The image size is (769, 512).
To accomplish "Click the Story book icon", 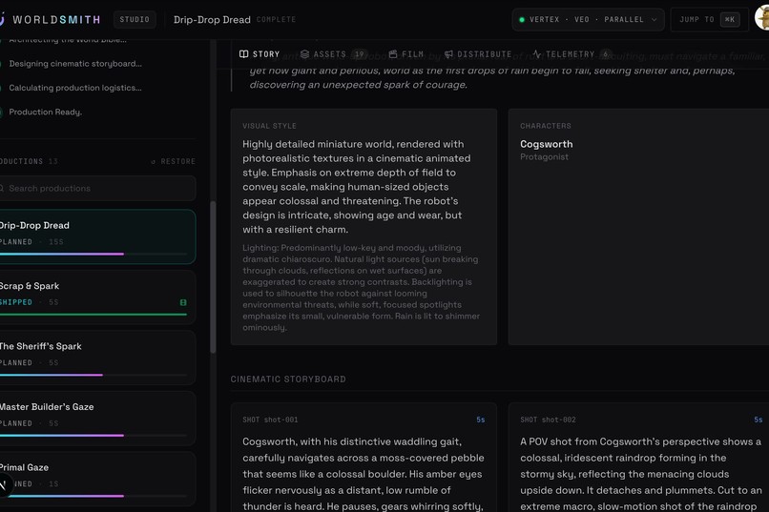I will point(243,54).
